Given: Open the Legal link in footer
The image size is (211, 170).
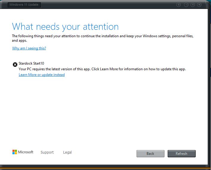Looking at the screenshot, I should (x=67, y=152).
